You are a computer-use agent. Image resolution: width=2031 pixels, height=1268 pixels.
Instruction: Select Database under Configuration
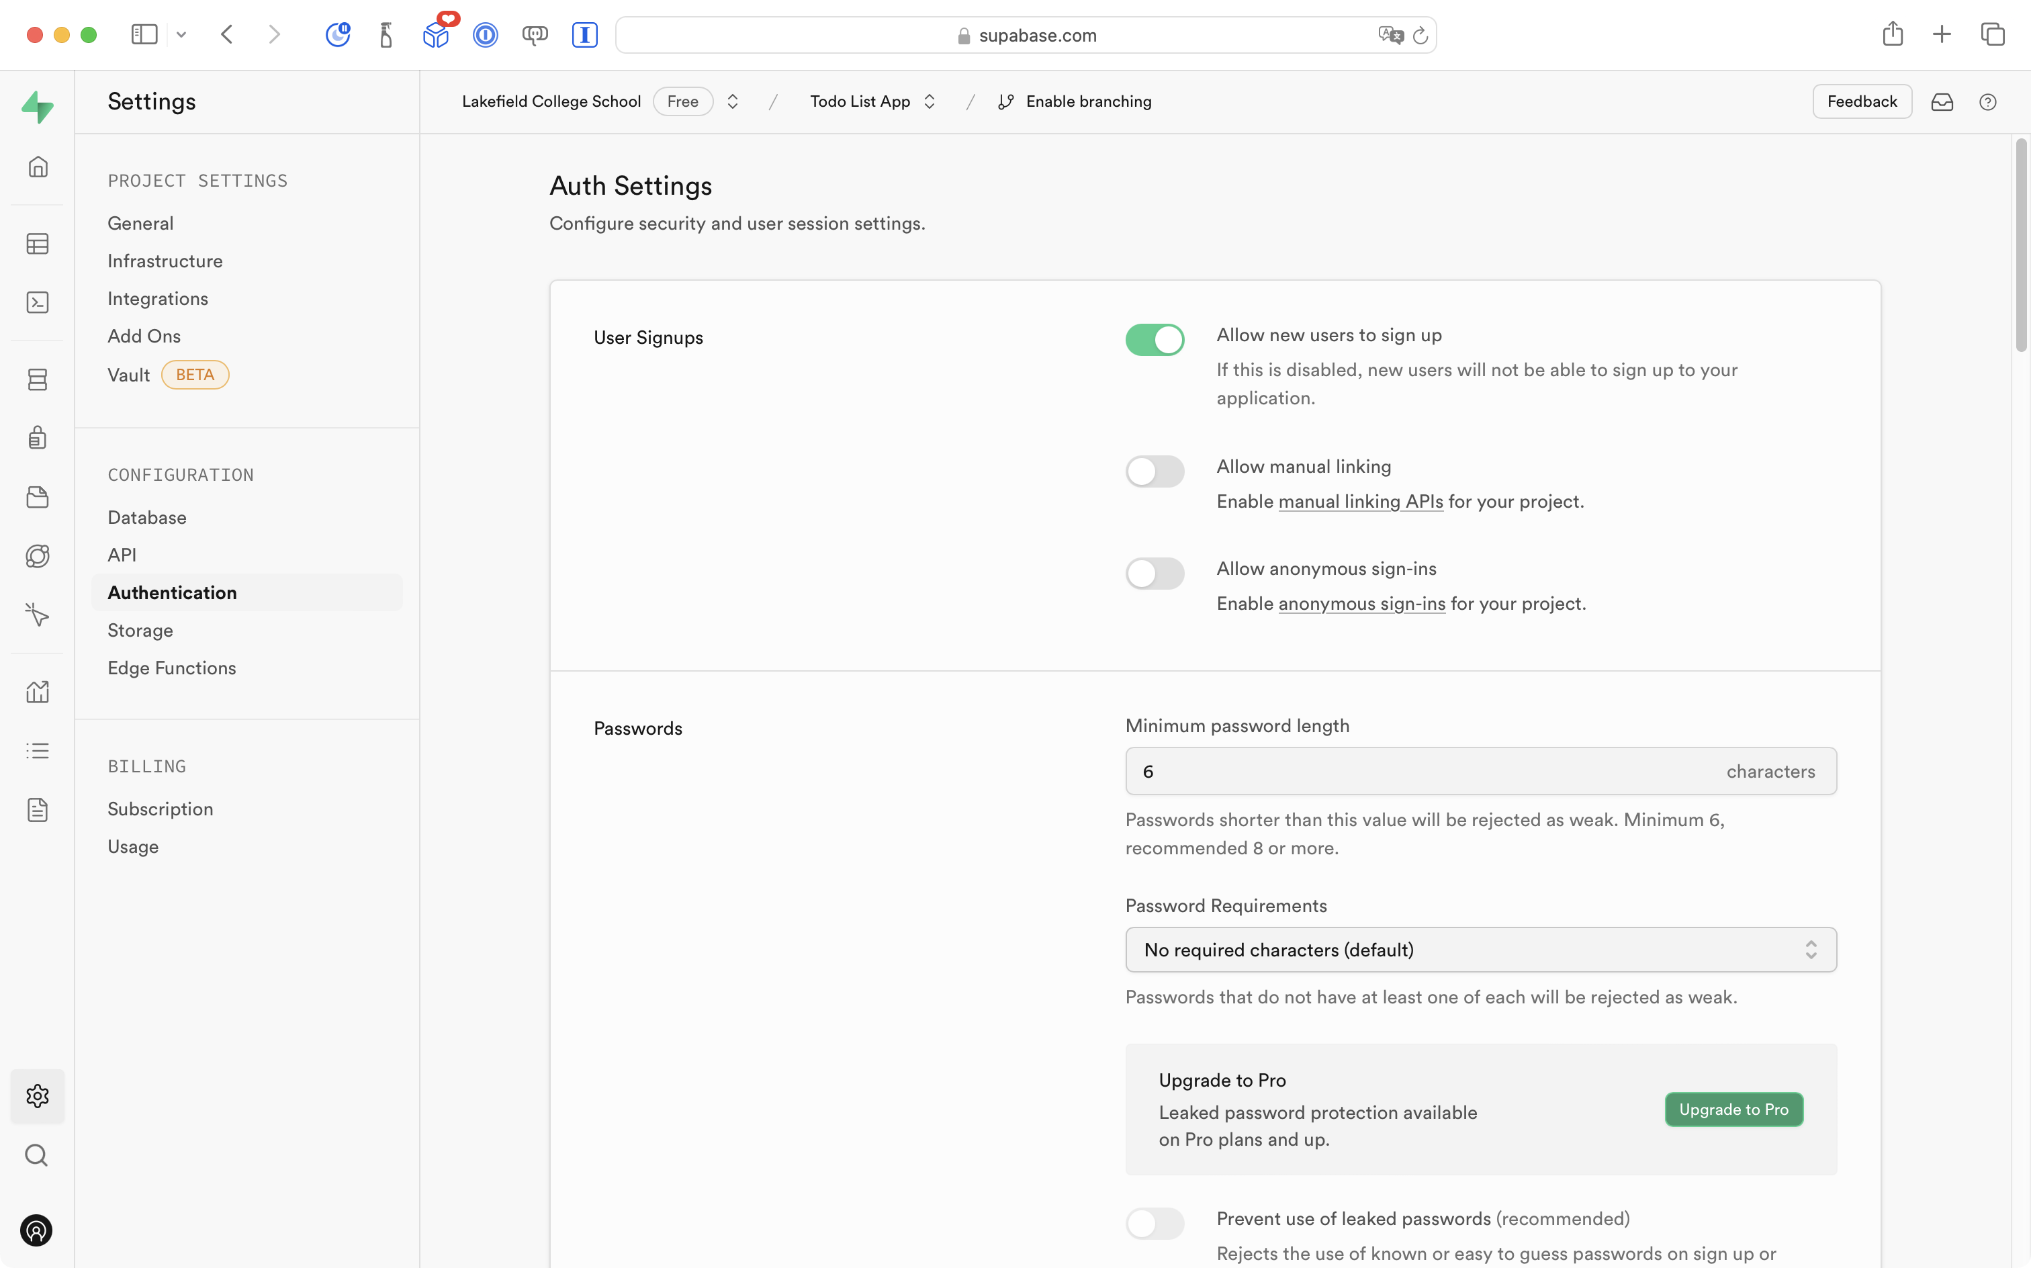pyautogui.click(x=146, y=517)
